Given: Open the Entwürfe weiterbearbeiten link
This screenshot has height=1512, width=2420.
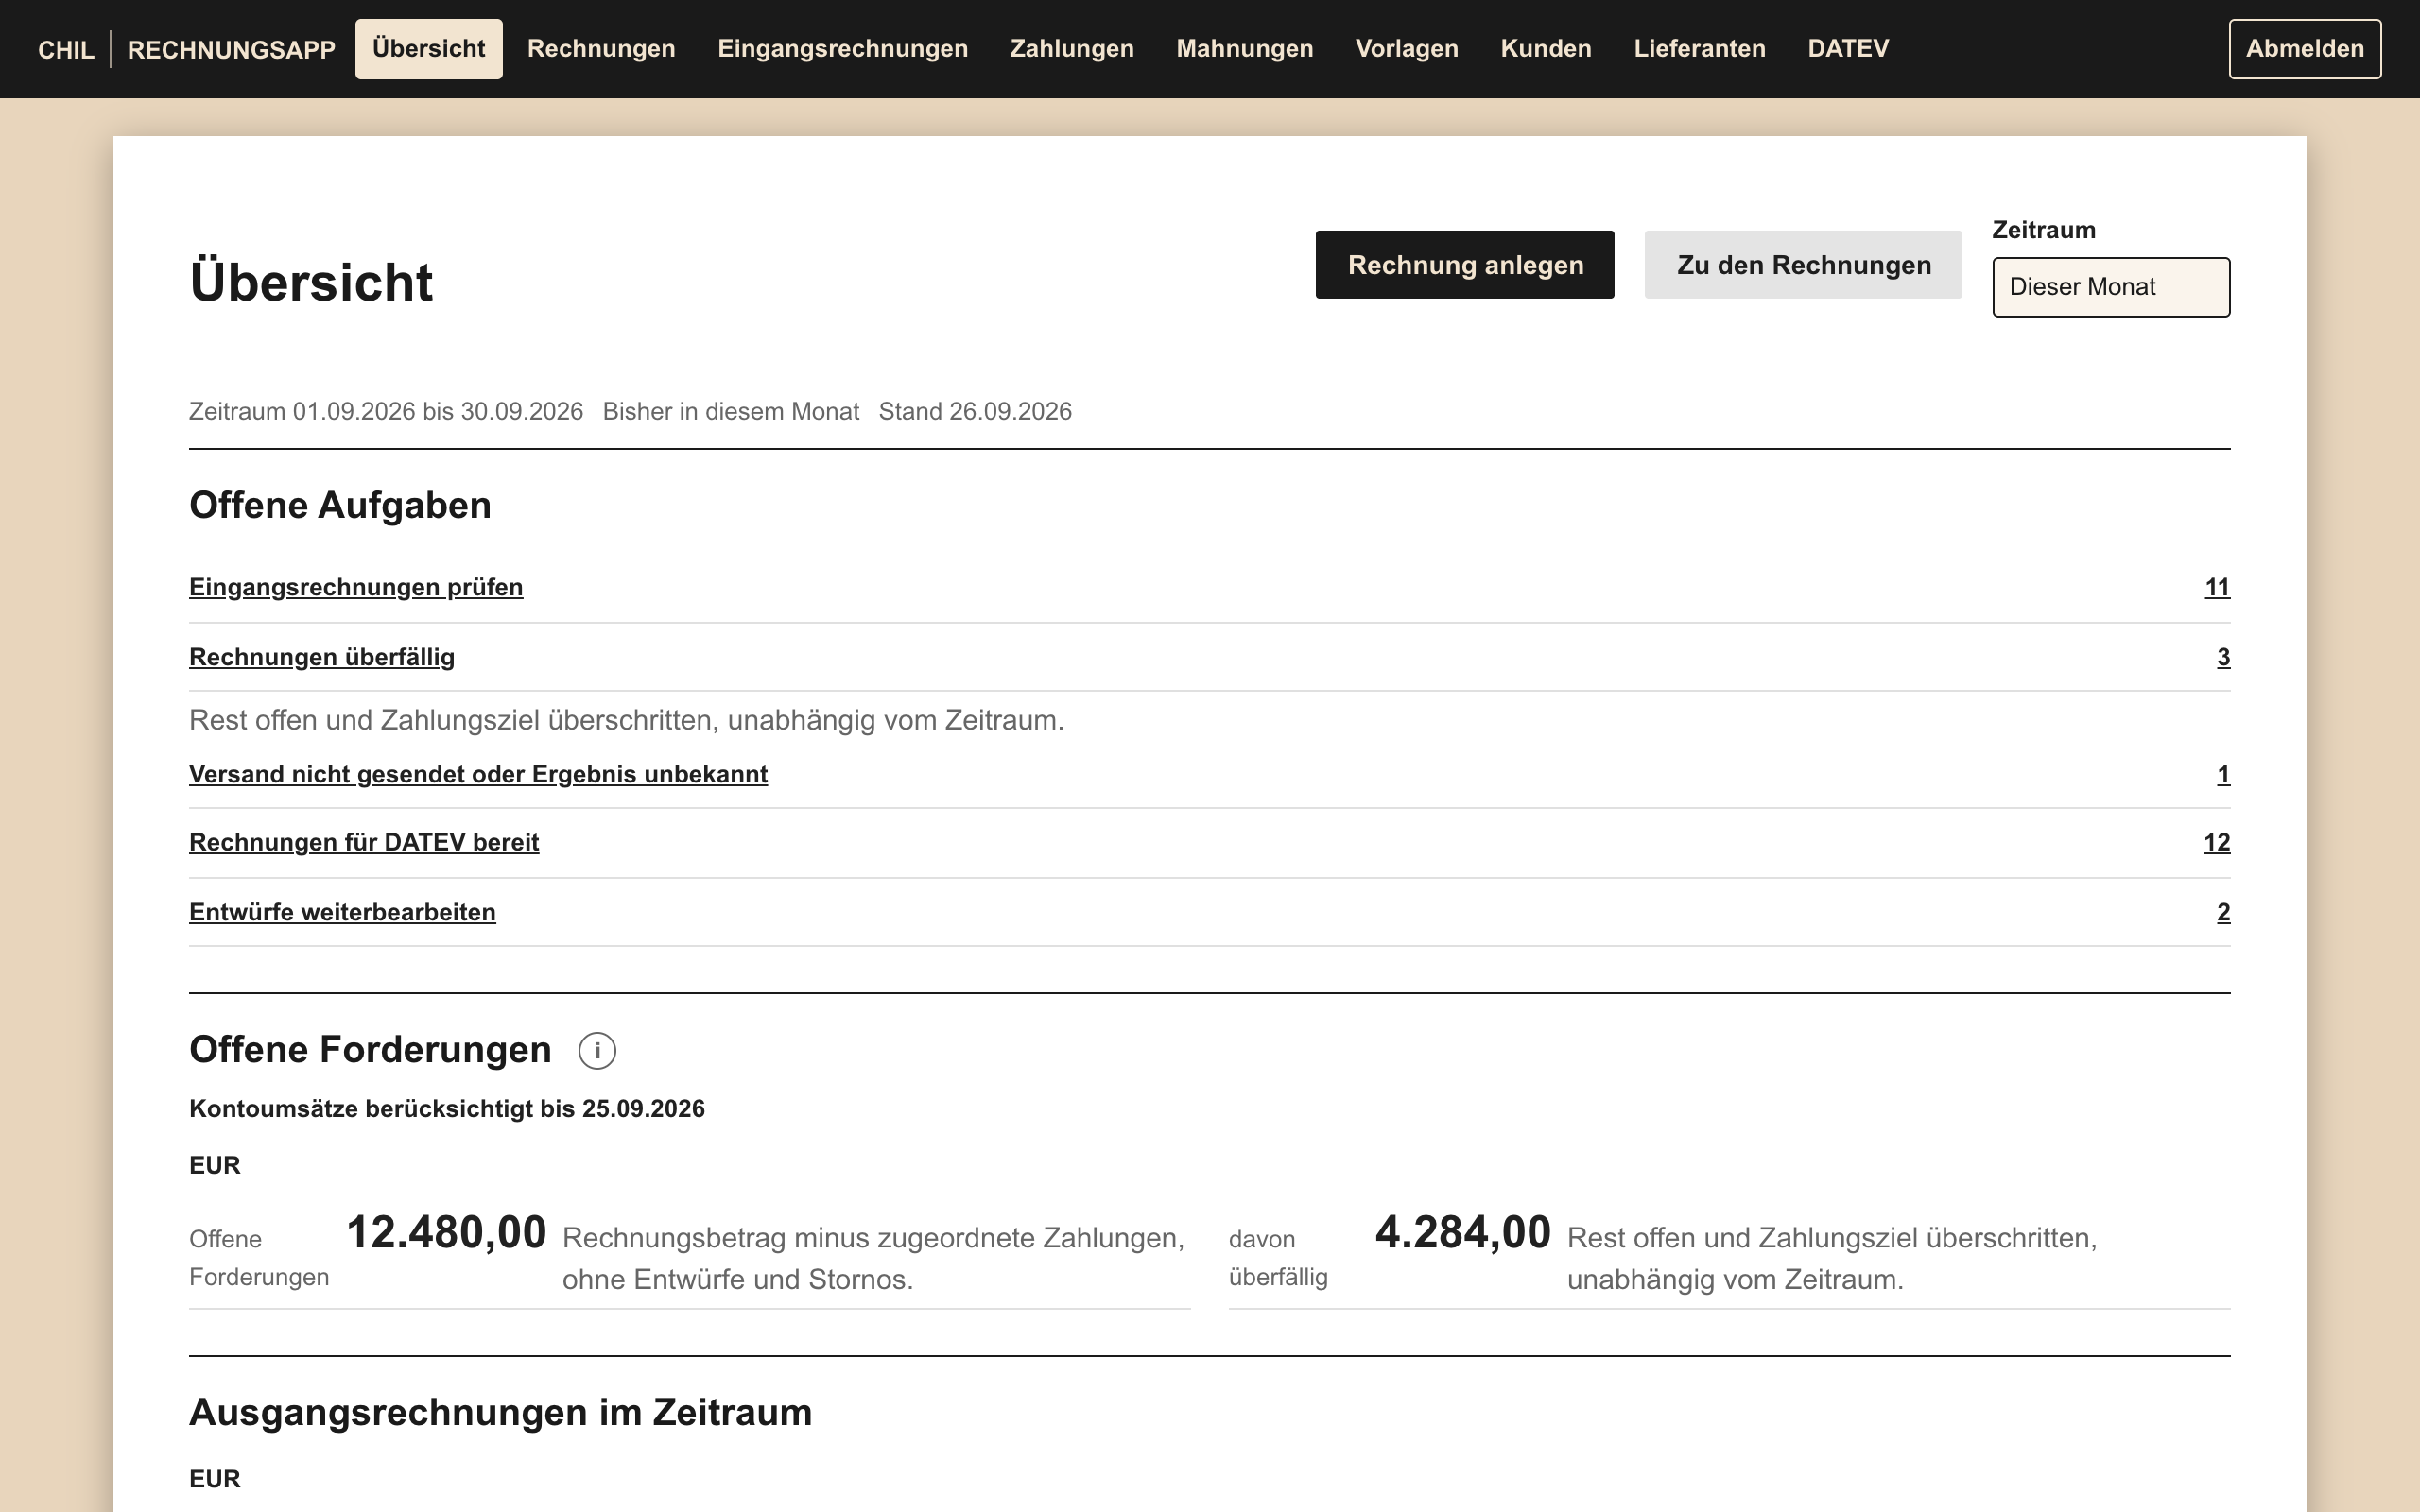Looking at the screenshot, I should [x=342, y=912].
